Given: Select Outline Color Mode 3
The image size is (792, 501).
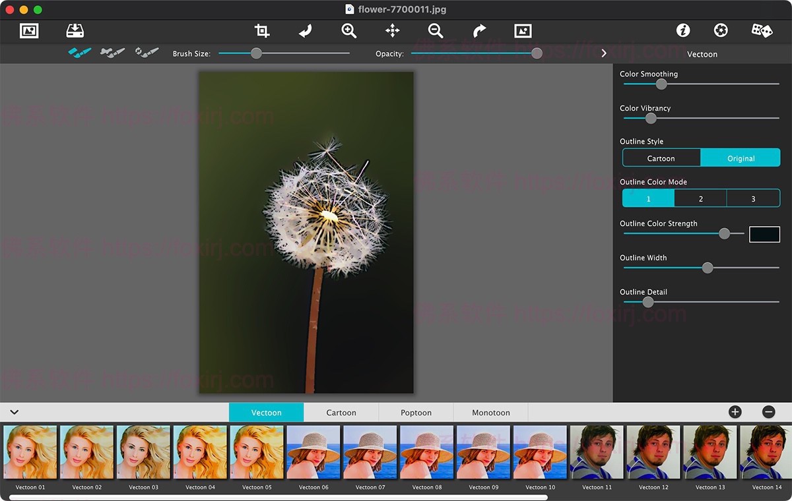Looking at the screenshot, I should 753,198.
